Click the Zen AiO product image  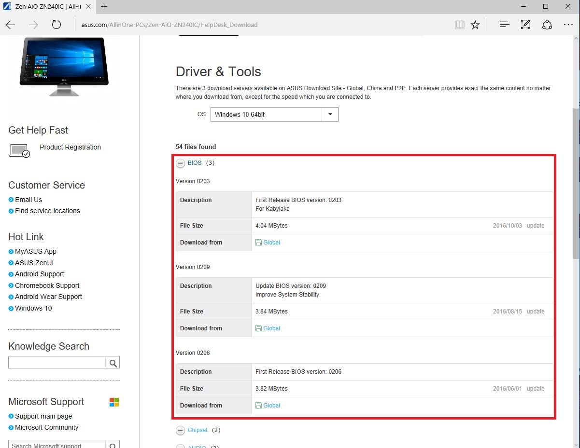tap(64, 68)
